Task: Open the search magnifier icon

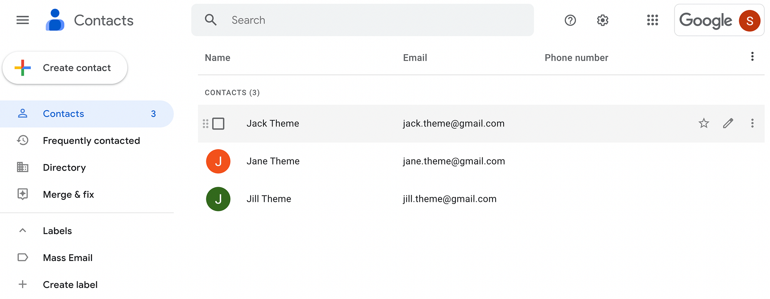Action: click(x=211, y=20)
